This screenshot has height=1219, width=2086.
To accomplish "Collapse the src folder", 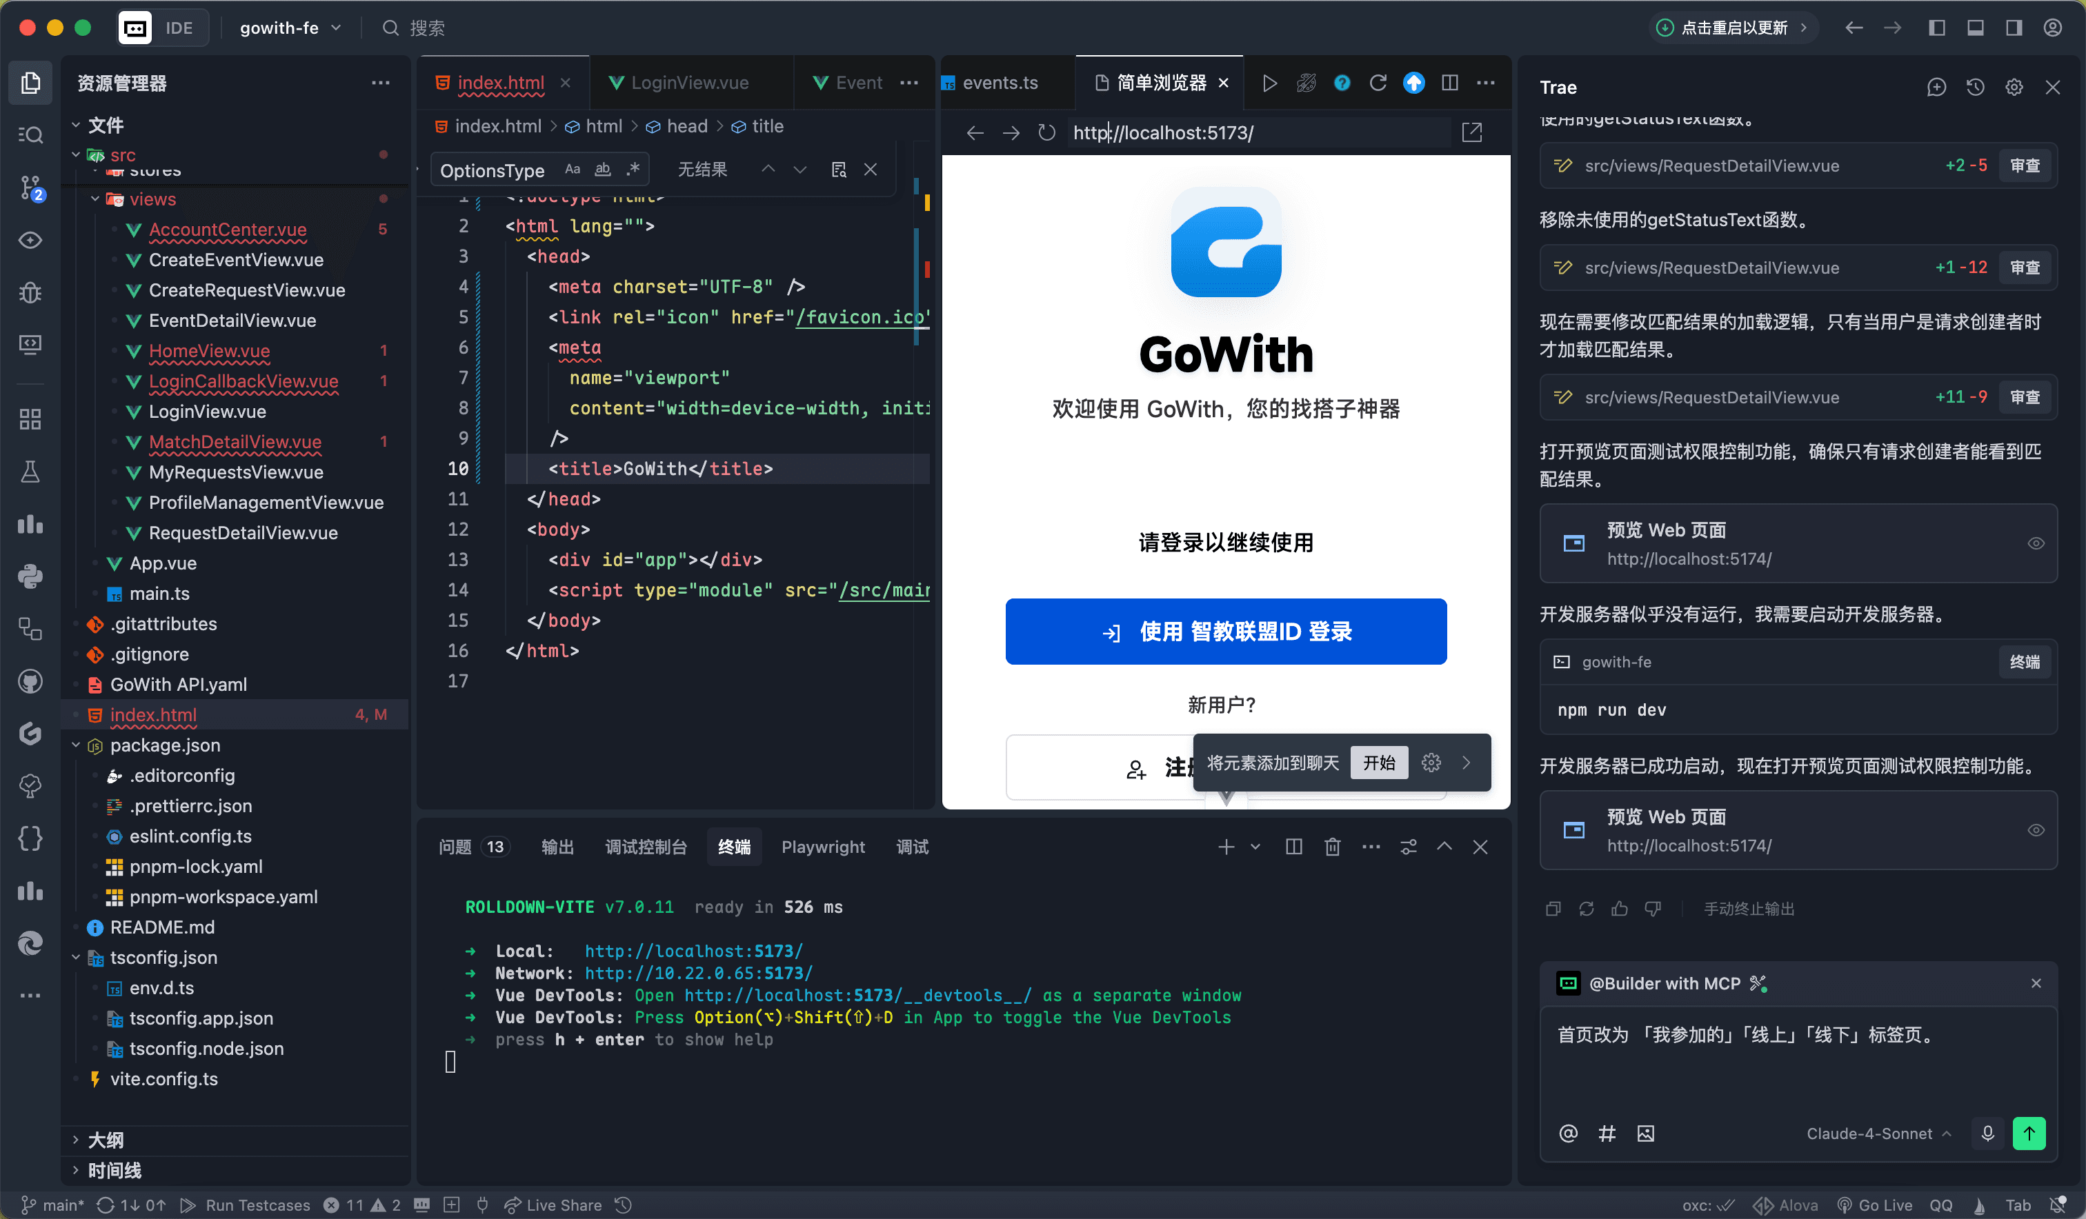I will (x=76, y=154).
